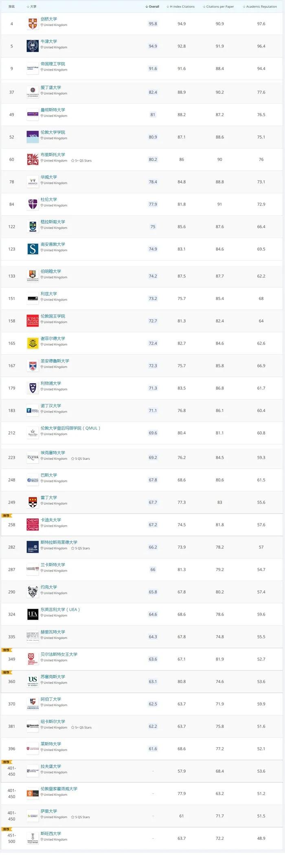Sort by H-index Citations column
This screenshot has height=859, width=285.
180,7
